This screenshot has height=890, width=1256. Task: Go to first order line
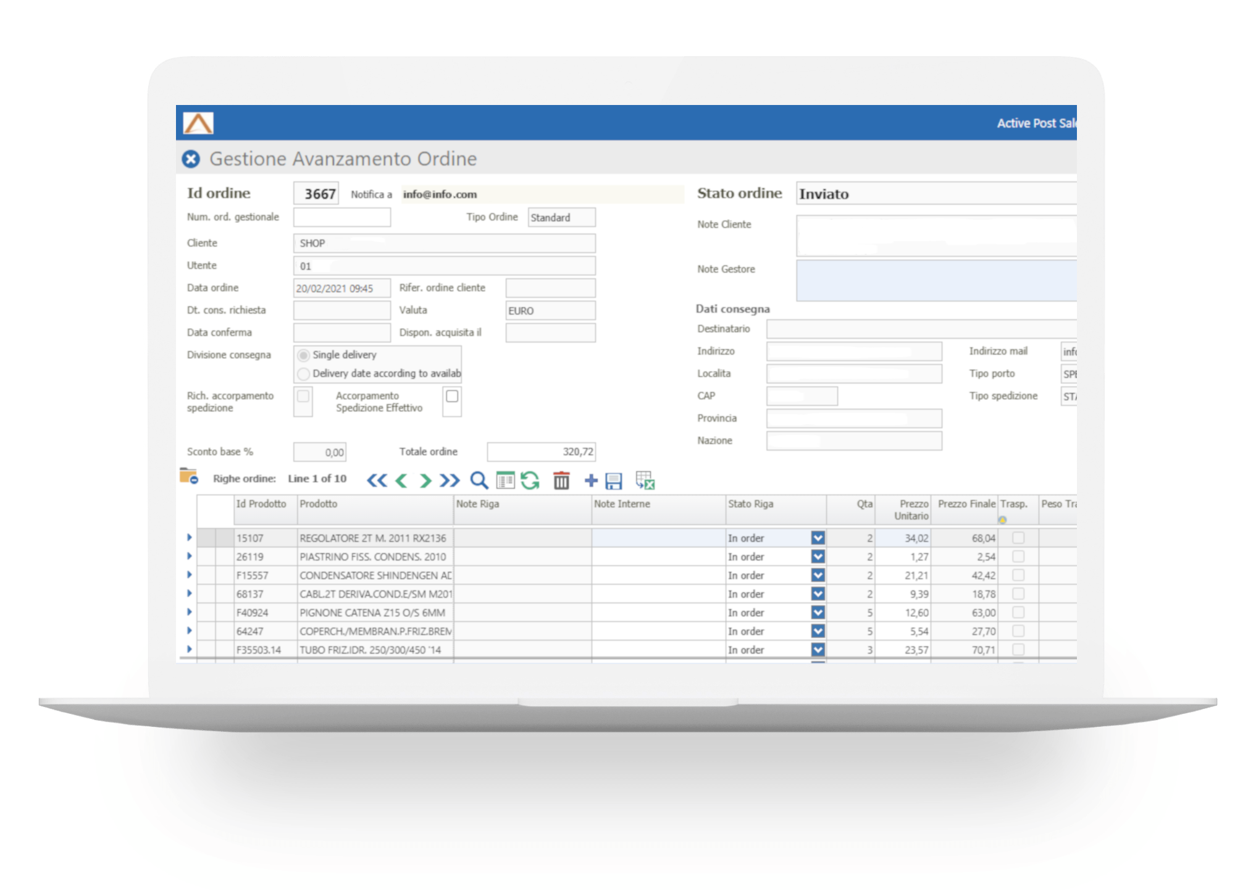(x=377, y=481)
